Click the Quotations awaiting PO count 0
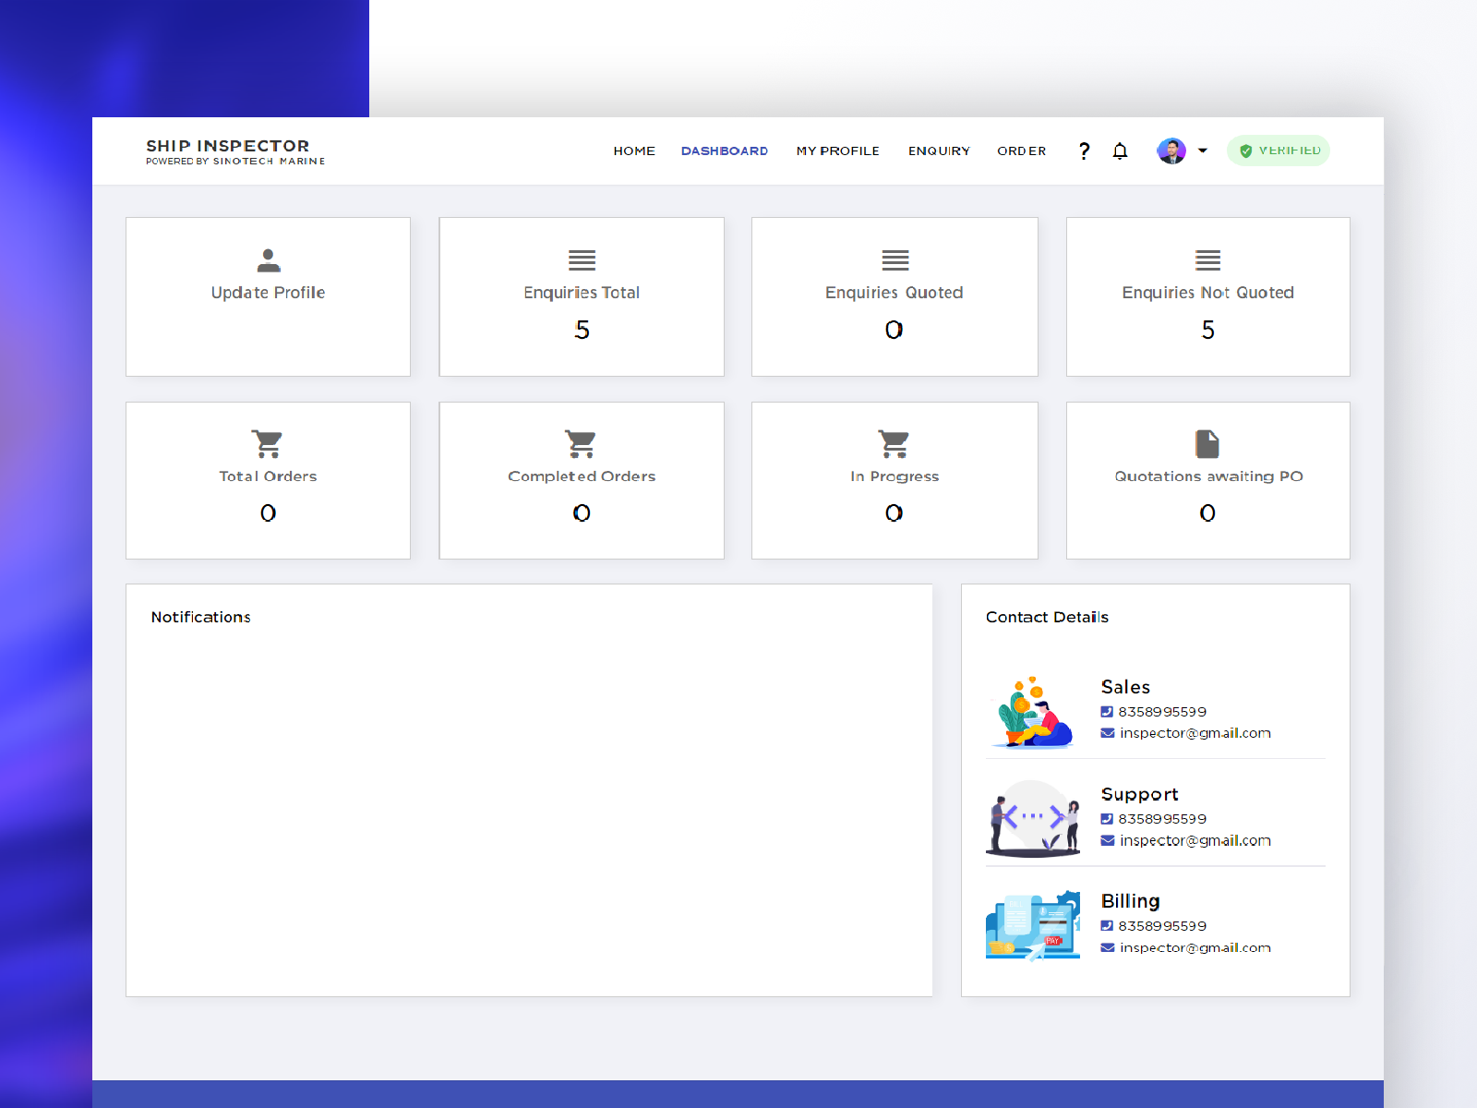 pyautogui.click(x=1207, y=513)
